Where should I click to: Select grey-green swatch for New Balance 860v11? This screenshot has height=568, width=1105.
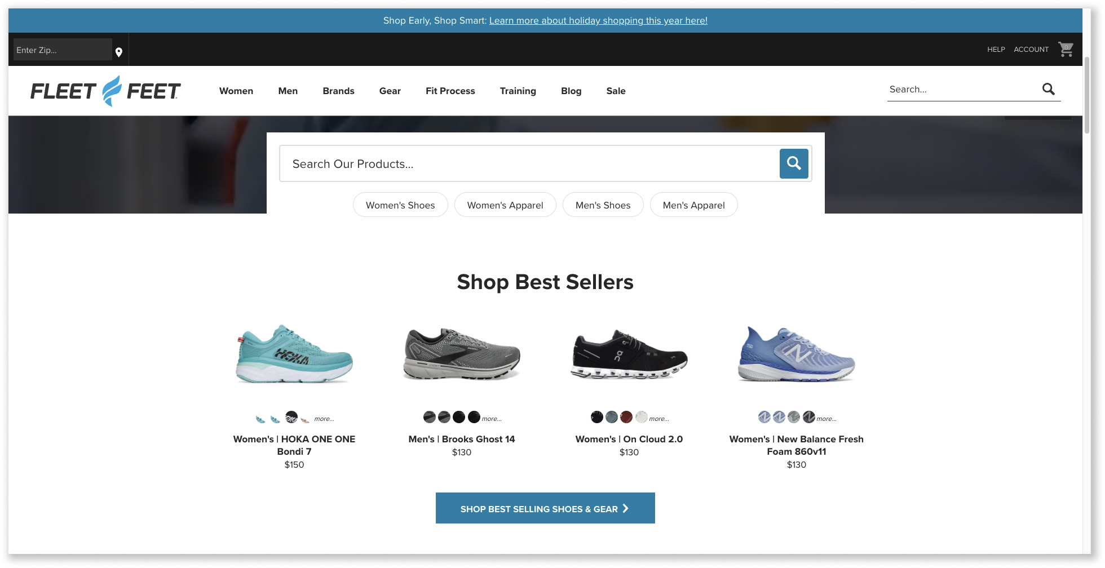point(794,417)
